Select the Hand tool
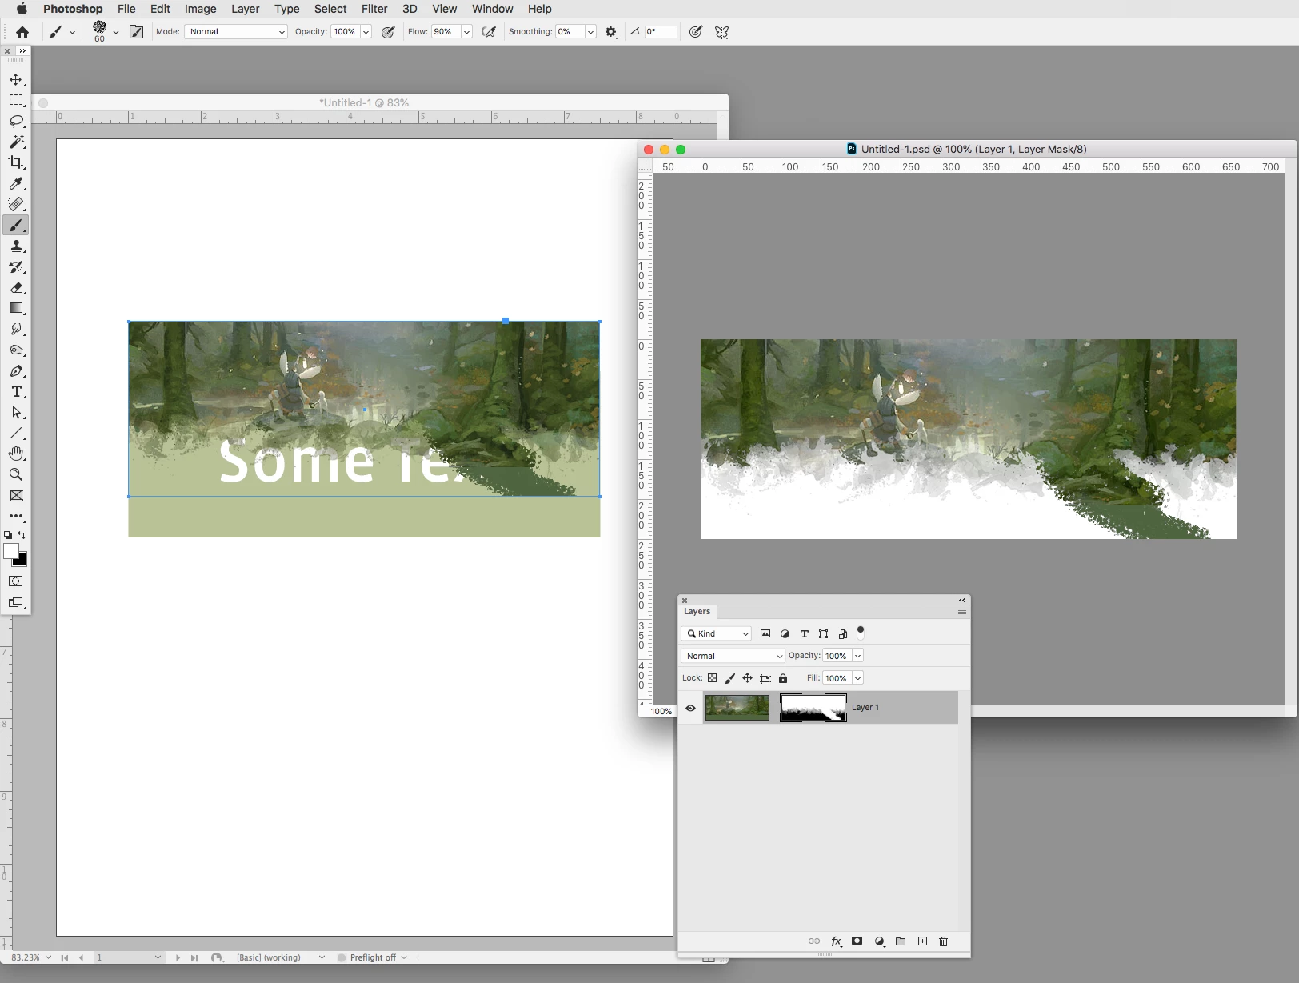Image resolution: width=1299 pixels, height=983 pixels. point(16,454)
